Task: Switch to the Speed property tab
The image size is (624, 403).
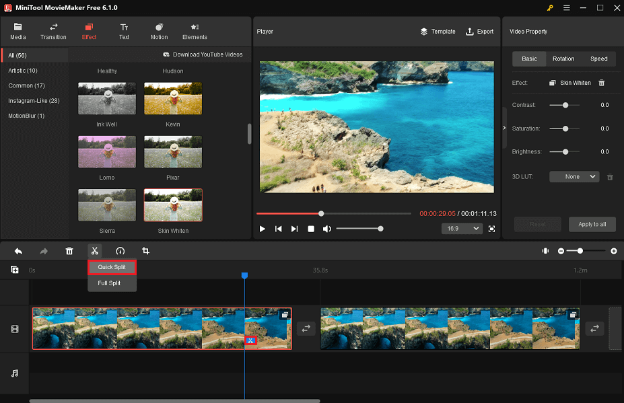Action: point(598,59)
